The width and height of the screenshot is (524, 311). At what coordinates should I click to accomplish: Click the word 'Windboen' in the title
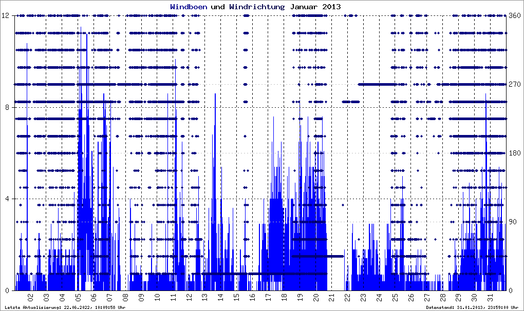click(x=189, y=7)
